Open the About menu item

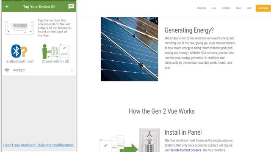238,8
